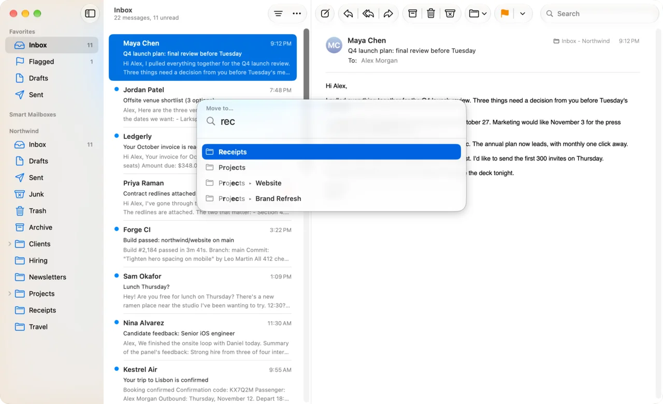Open Jordan Patel's offsite venue email
The image size is (663, 404).
tap(203, 104)
